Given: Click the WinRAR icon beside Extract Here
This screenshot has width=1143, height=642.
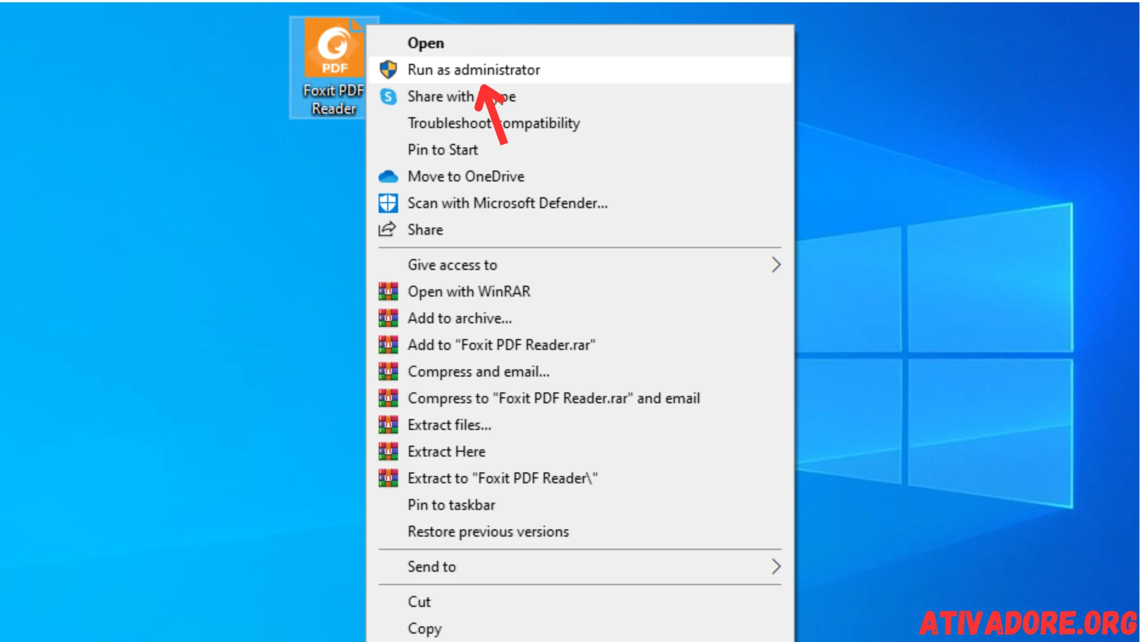Looking at the screenshot, I should (x=388, y=451).
